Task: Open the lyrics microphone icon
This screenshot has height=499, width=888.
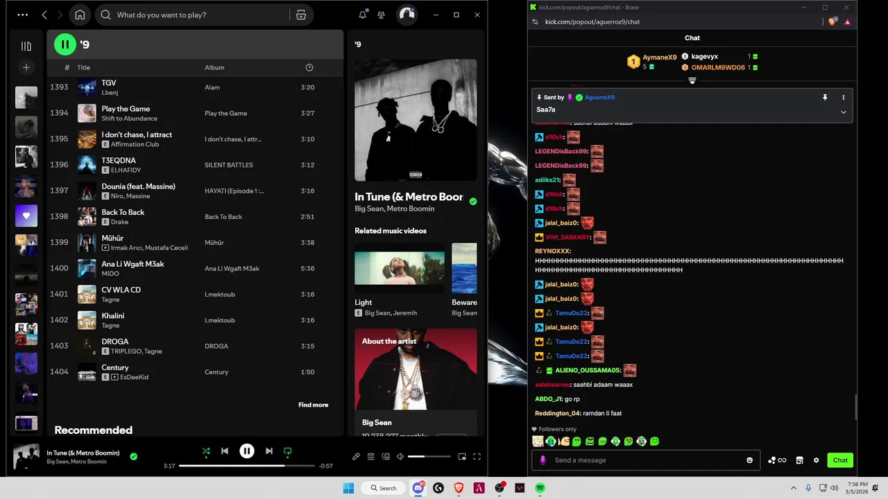Action: (x=356, y=457)
